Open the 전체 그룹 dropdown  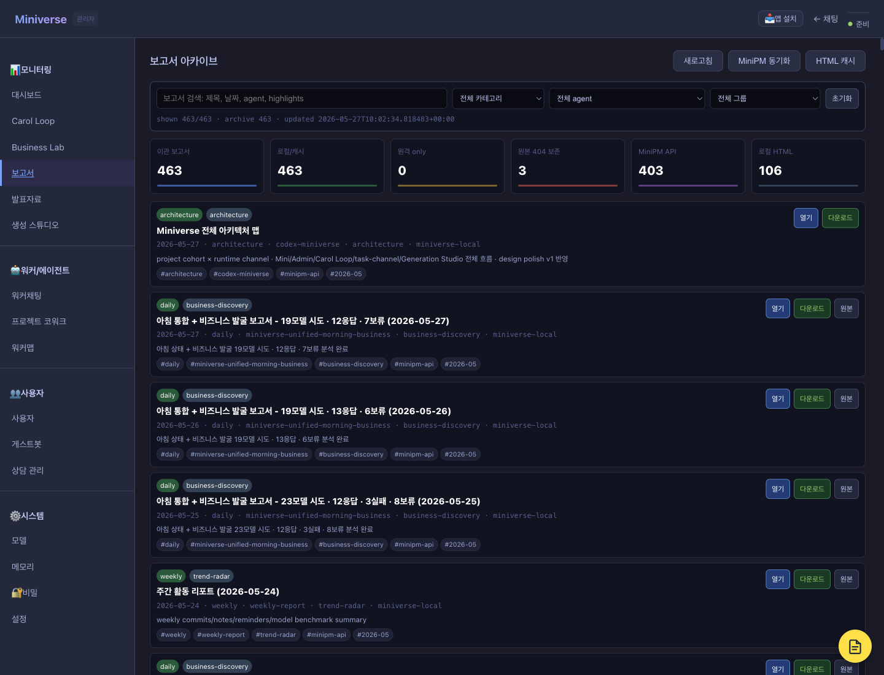coord(765,98)
